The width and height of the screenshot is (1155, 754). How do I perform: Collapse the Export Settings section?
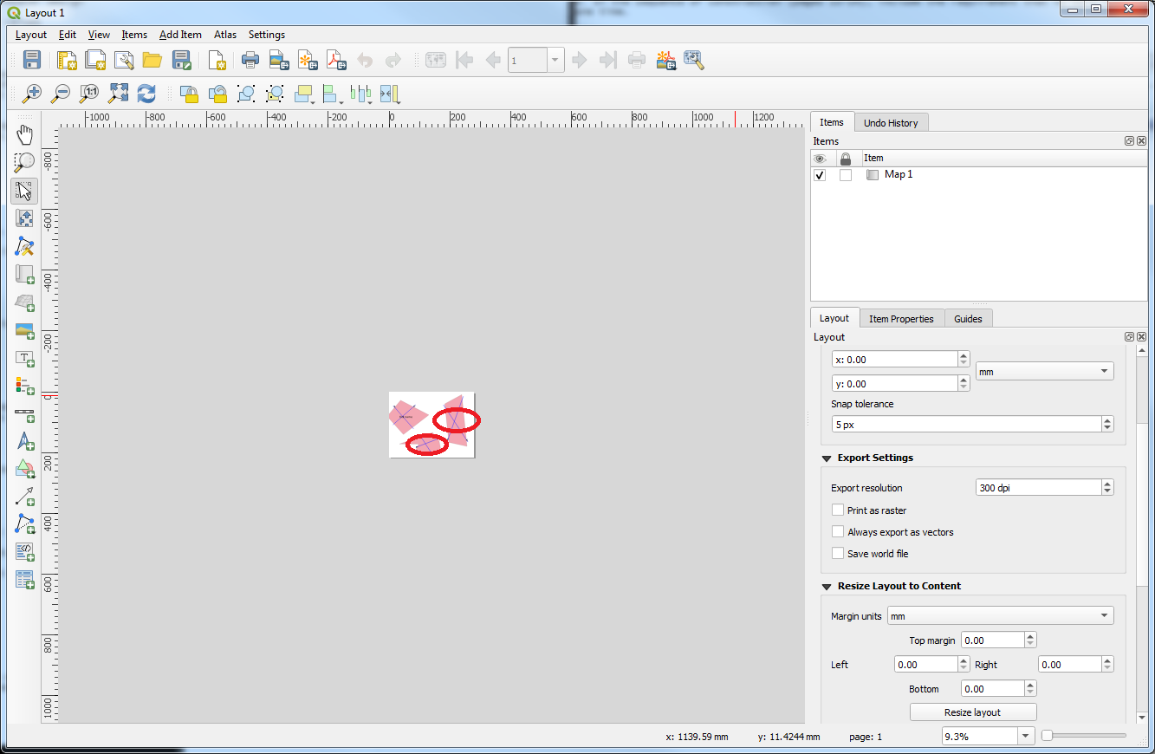827,458
